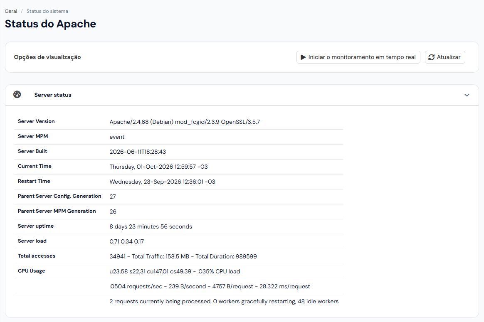
Task: Click the Status do Apache page heading
Action: (50, 24)
